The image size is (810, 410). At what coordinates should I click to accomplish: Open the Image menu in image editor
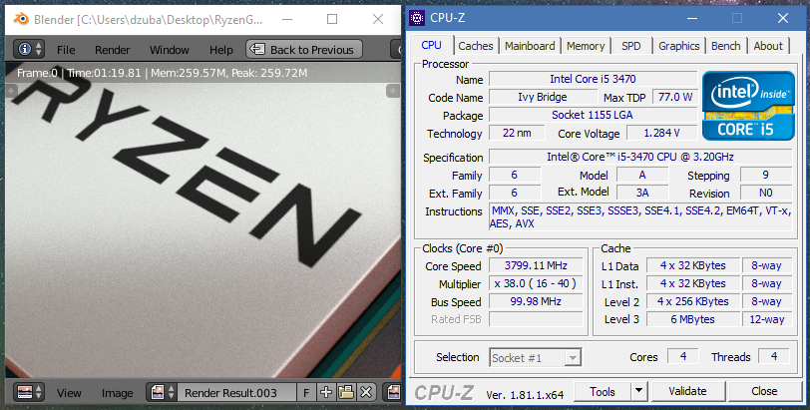pos(118,392)
